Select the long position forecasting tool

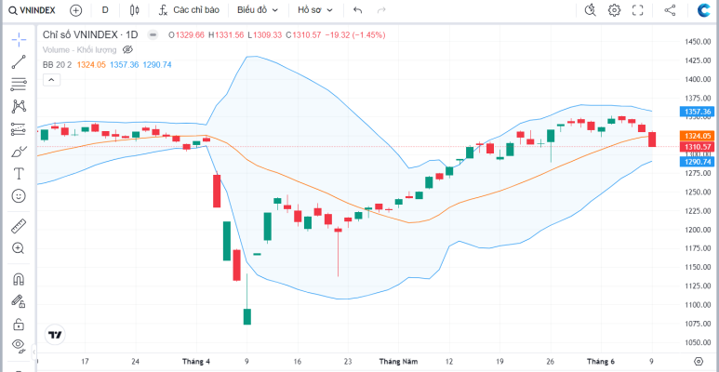19,129
